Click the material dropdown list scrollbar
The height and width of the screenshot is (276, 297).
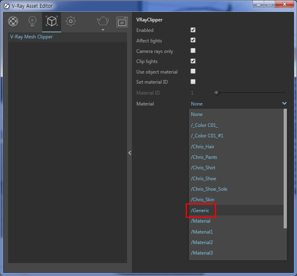coord(285,169)
